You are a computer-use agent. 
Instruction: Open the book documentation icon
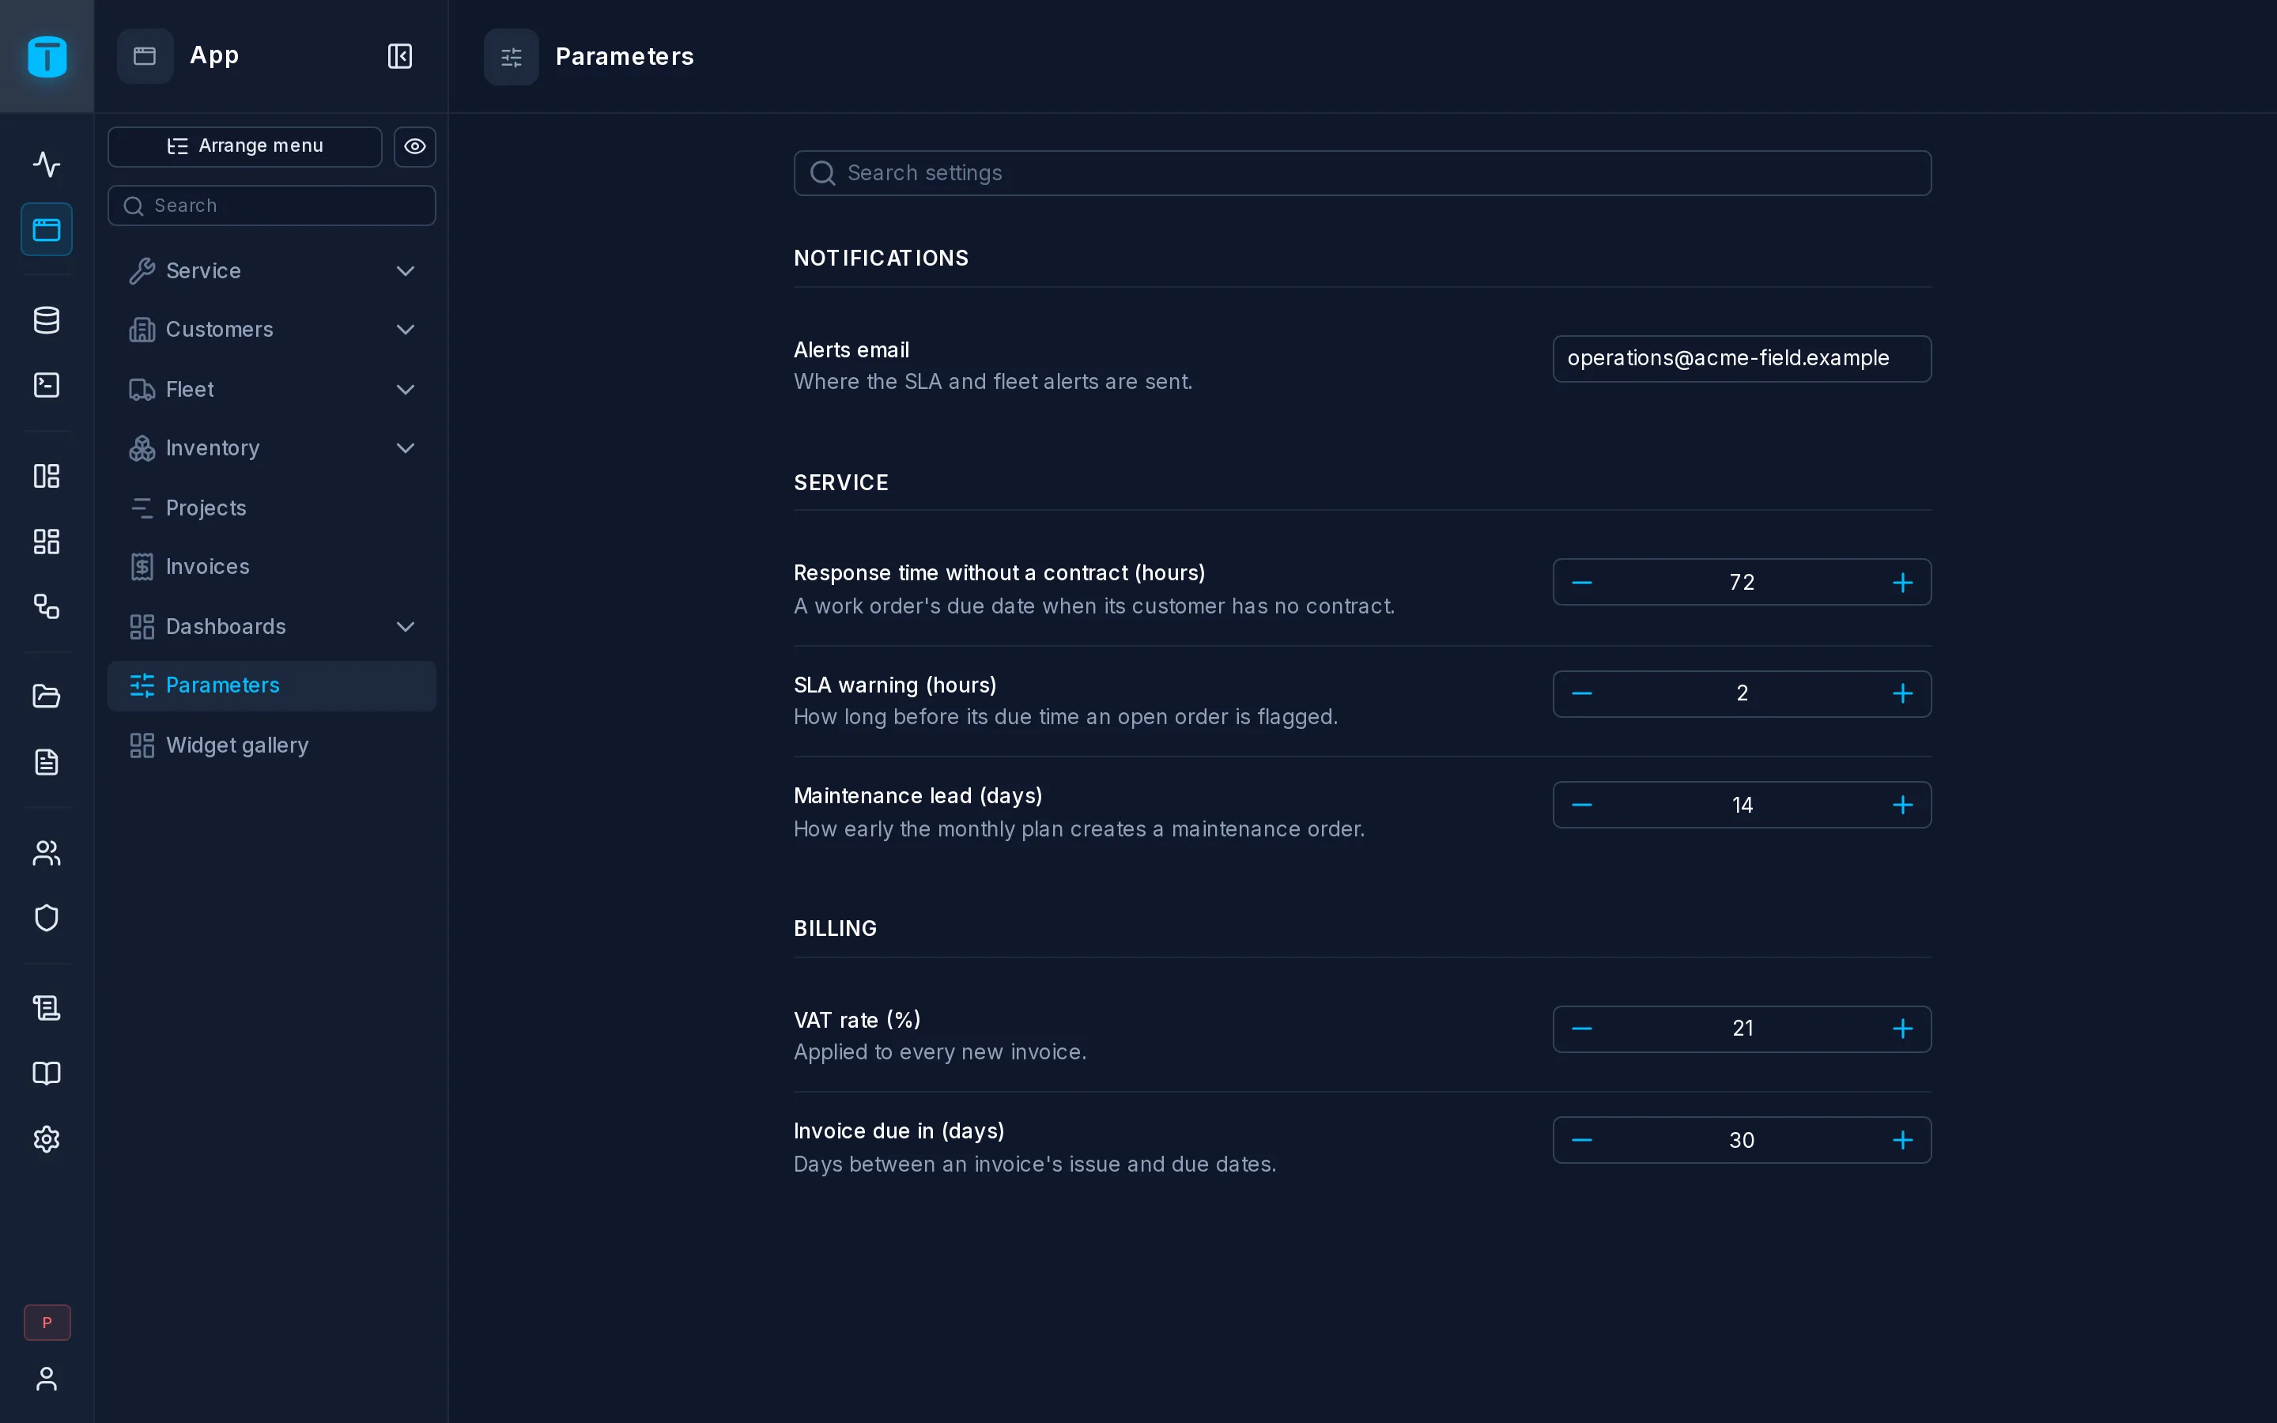(46, 1074)
